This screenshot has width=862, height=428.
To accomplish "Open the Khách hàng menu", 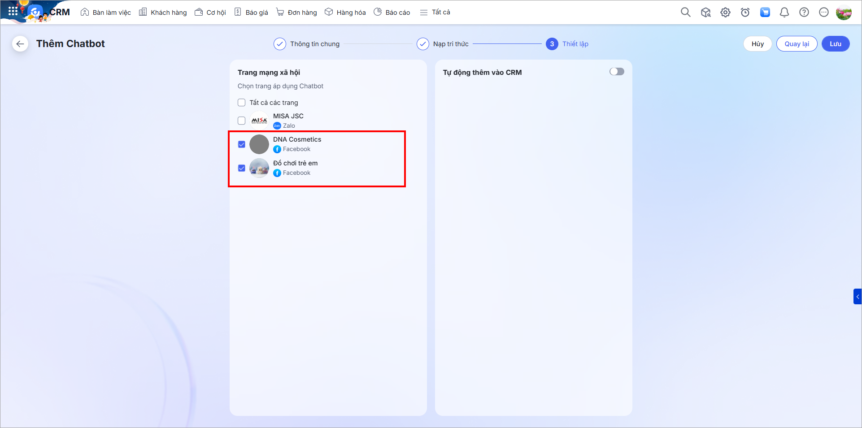I will coord(163,13).
